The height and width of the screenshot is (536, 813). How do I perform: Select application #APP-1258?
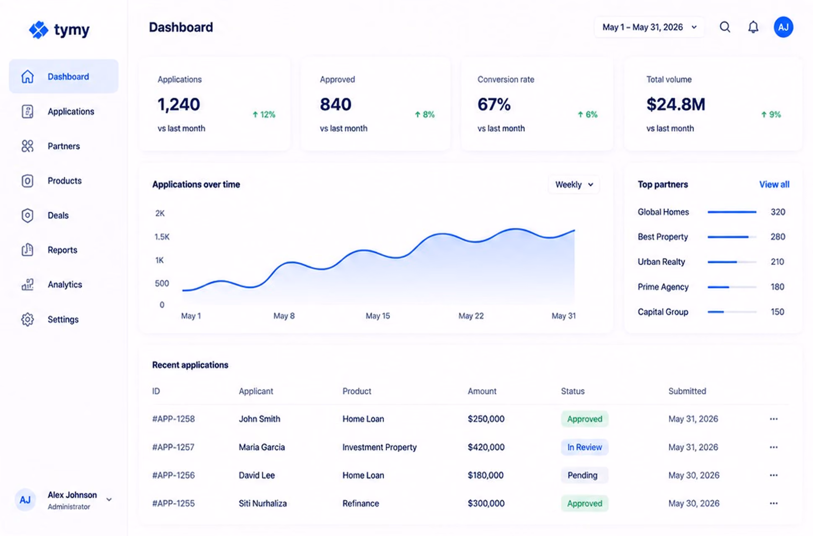pyautogui.click(x=173, y=419)
